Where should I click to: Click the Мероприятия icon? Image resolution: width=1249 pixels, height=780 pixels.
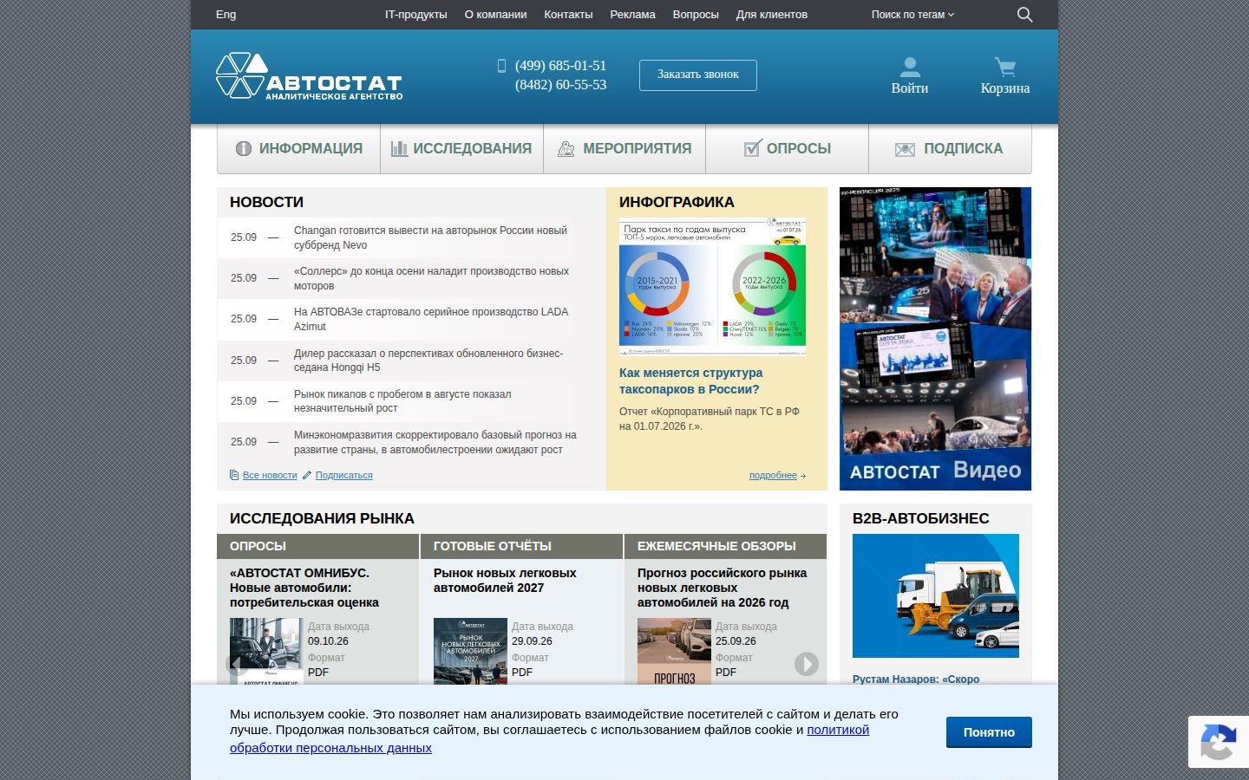pyautogui.click(x=566, y=148)
